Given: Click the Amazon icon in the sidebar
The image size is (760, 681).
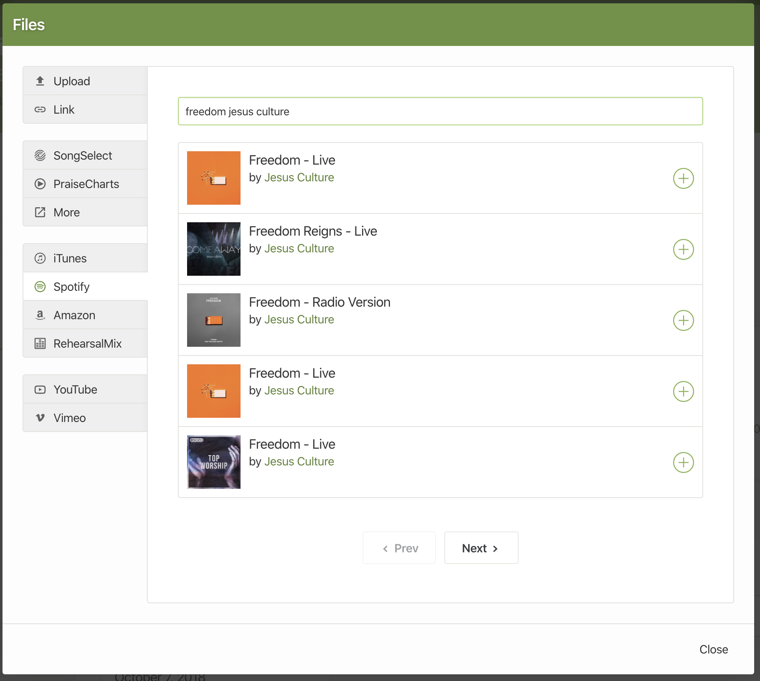Looking at the screenshot, I should [40, 315].
